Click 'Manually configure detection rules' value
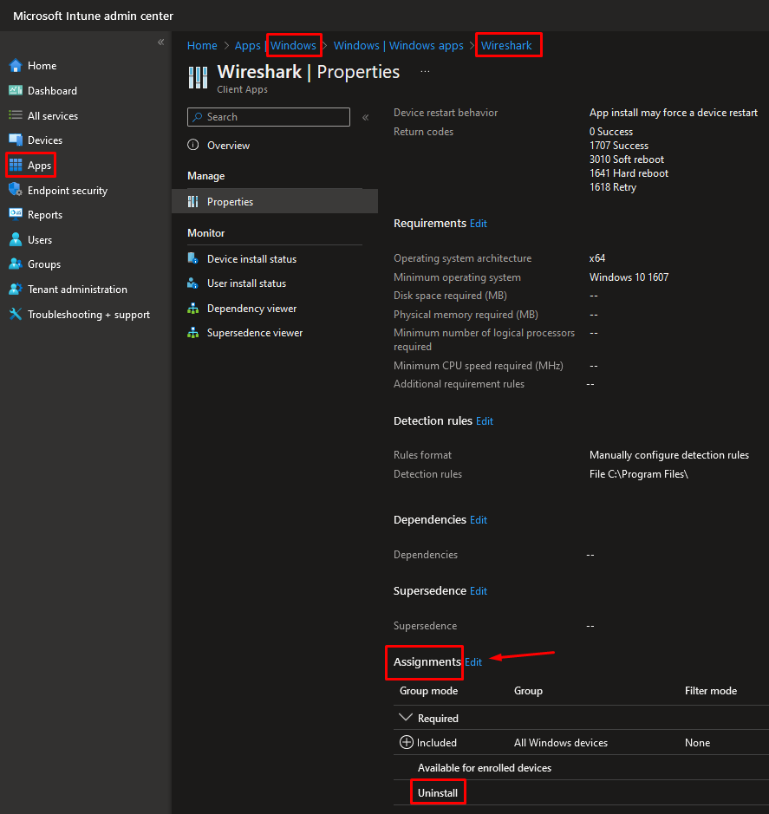Image resolution: width=769 pixels, height=814 pixels. [668, 455]
